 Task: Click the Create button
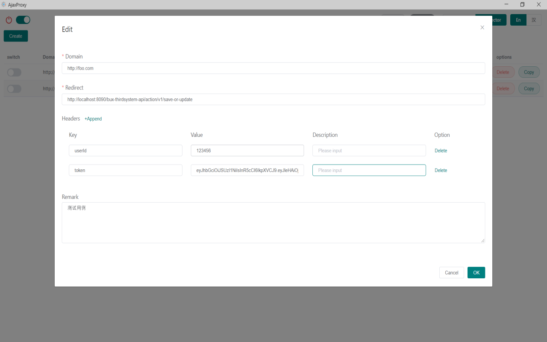16,36
